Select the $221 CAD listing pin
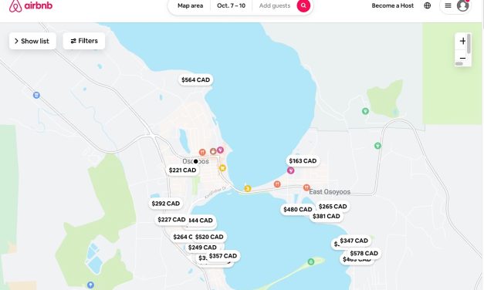This screenshot has height=290, width=484. [182, 170]
